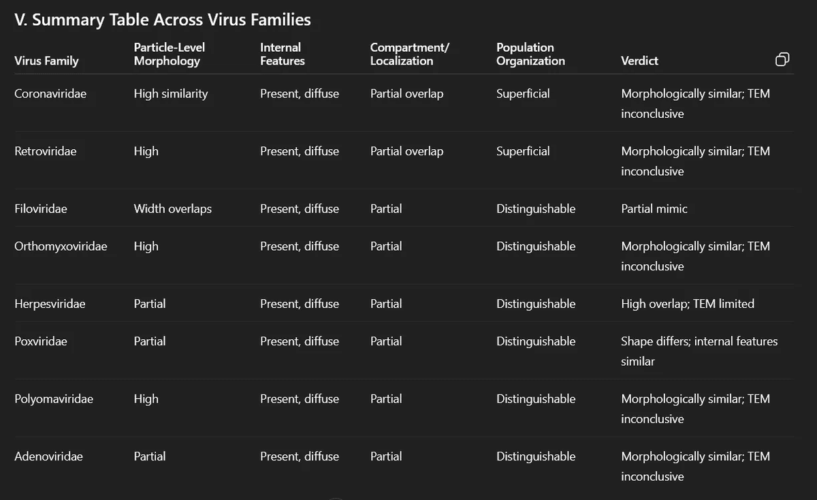Click the Compartment/Localization column header
This screenshot has width=817, height=500.
pyautogui.click(x=409, y=54)
